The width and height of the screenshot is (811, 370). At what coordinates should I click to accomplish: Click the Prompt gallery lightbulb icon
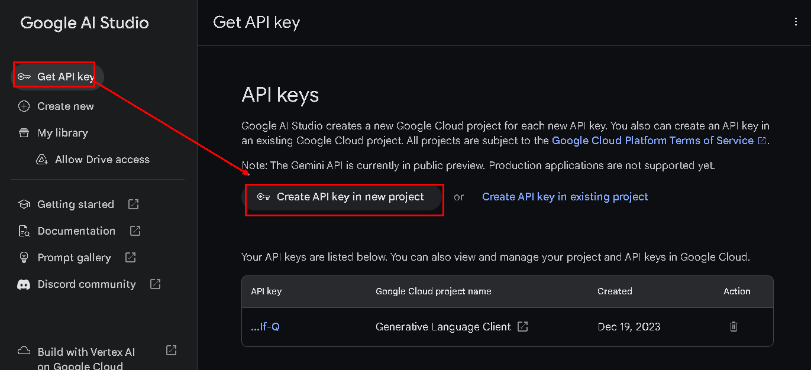click(24, 258)
